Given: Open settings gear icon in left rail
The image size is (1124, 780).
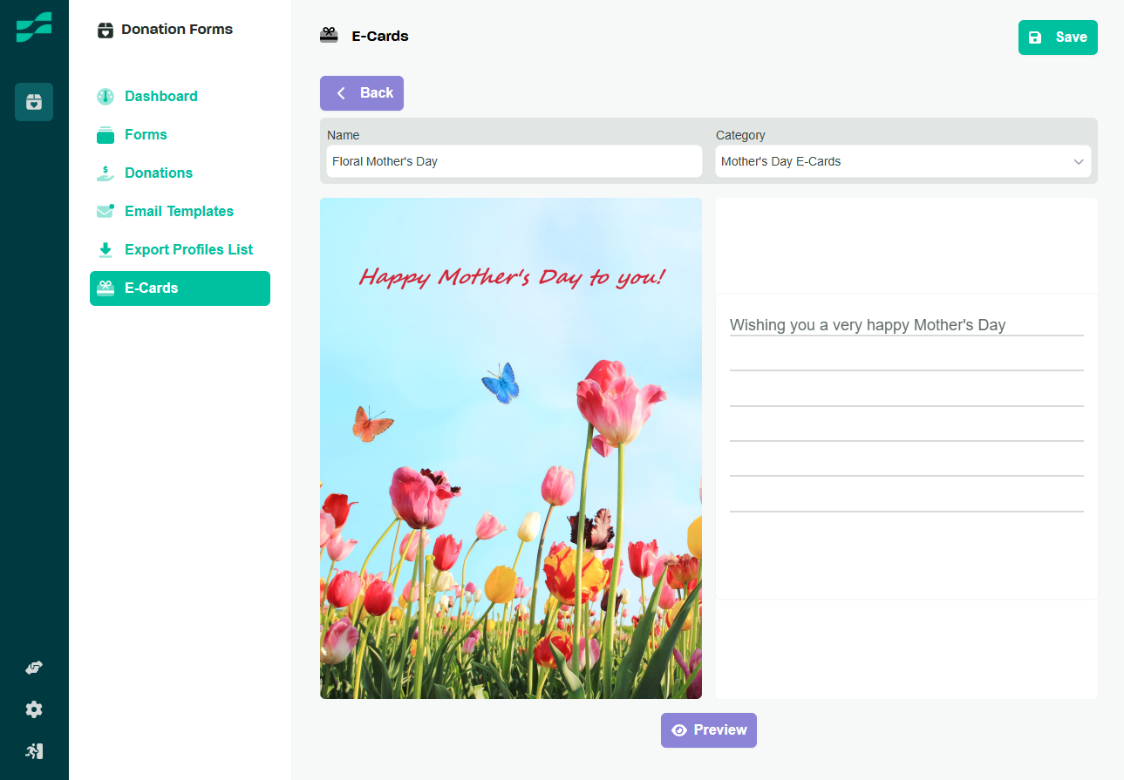Looking at the screenshot, I should (34, 709).
